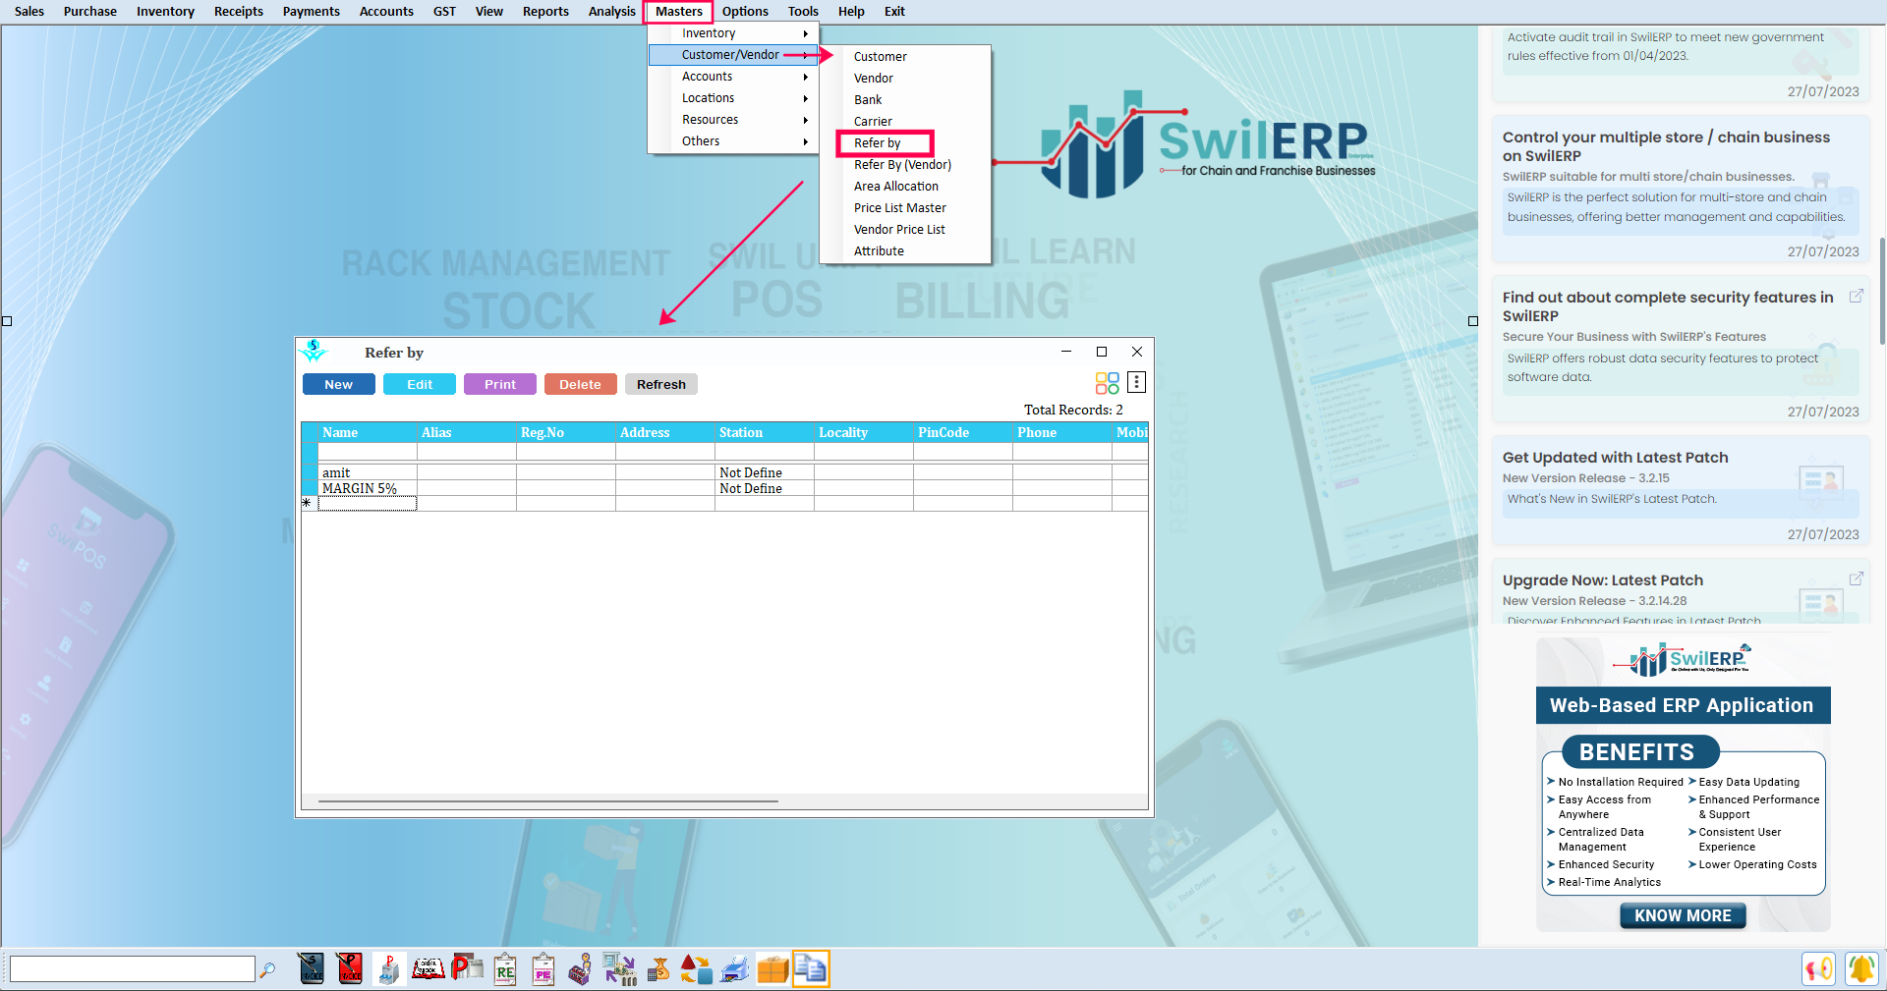The height and width of the screenshot is (991, 1887).
Task: Open the red Purchase Invoice icon (P Invoice)
Action: [x=350, y=969]
